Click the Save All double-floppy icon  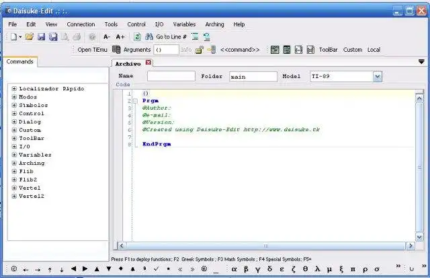point(53,36)
